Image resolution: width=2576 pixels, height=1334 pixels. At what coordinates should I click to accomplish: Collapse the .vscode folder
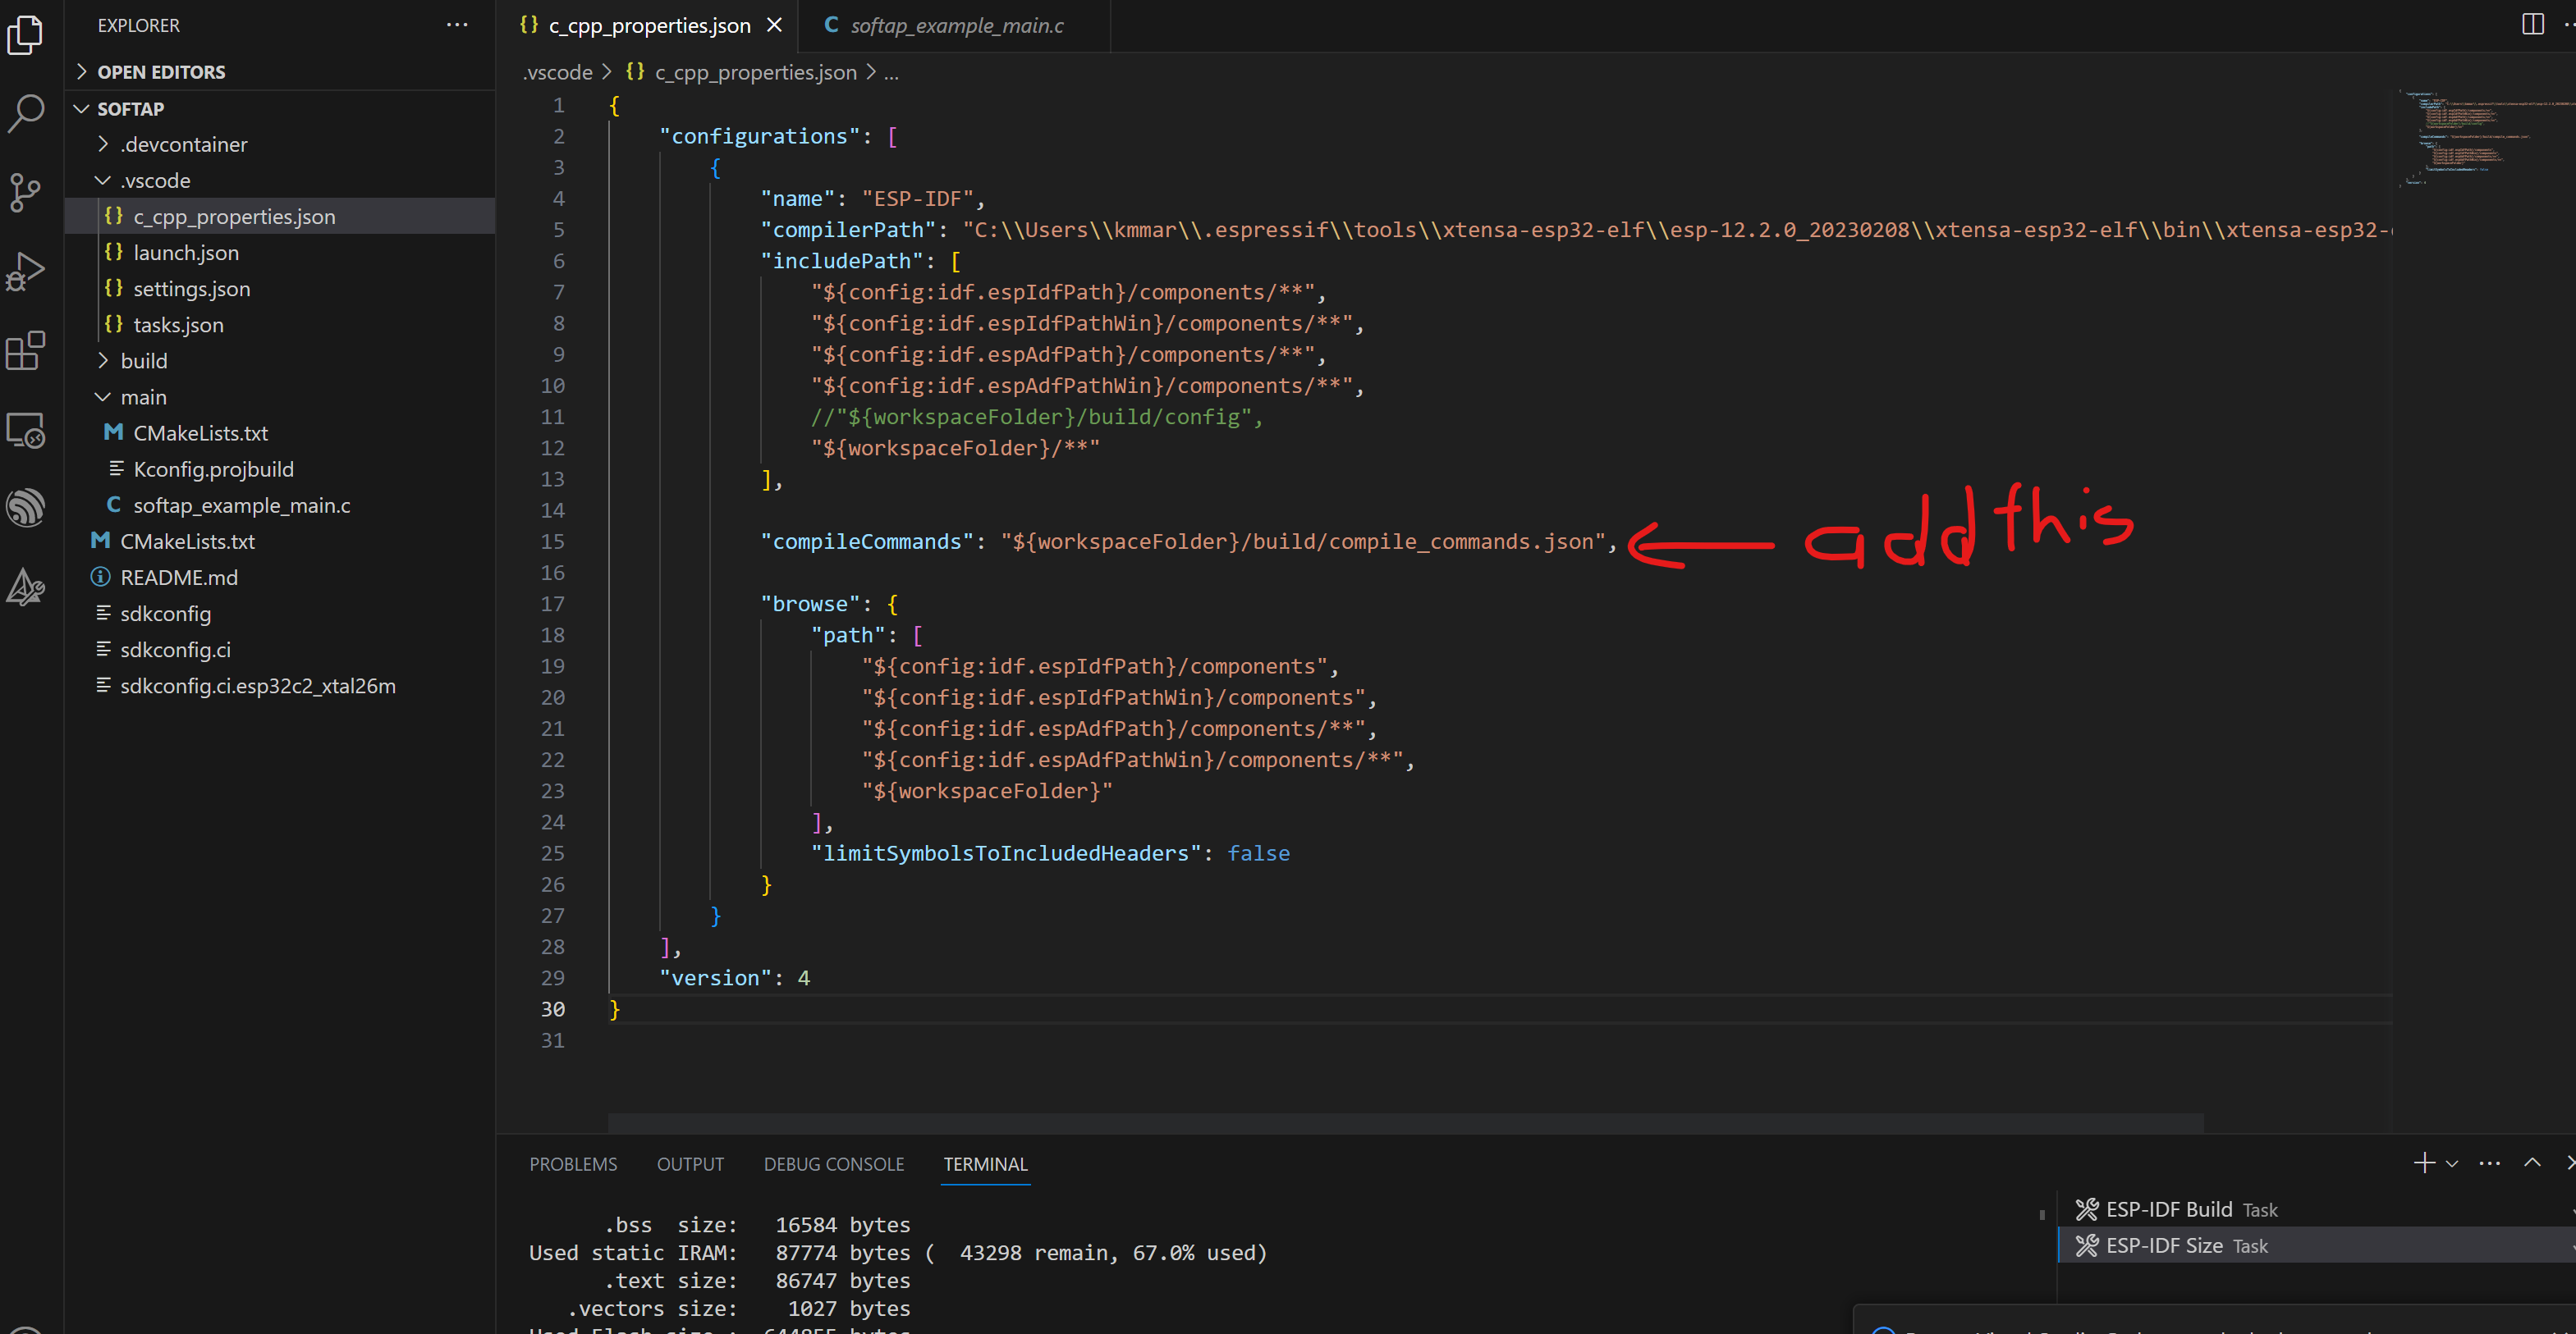click(280, 180)
